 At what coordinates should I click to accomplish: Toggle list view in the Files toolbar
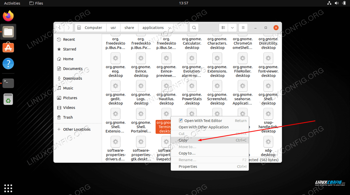(x=223, y=28)
